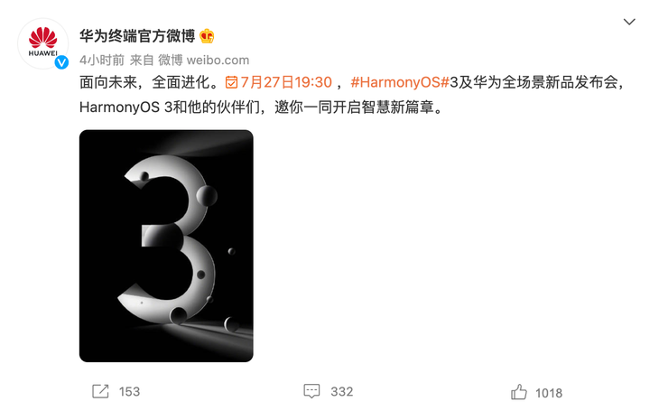This screenshot has height=411, width=659.
Task: Click the blue verified badge on avatar
Action: [61, 62]
